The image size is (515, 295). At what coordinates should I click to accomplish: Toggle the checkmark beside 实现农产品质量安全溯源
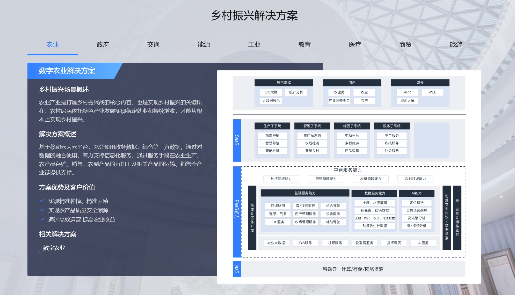(42, 210)
